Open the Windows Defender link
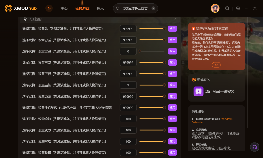This screenshot has height=158, width=263. [x=212, y=121]
